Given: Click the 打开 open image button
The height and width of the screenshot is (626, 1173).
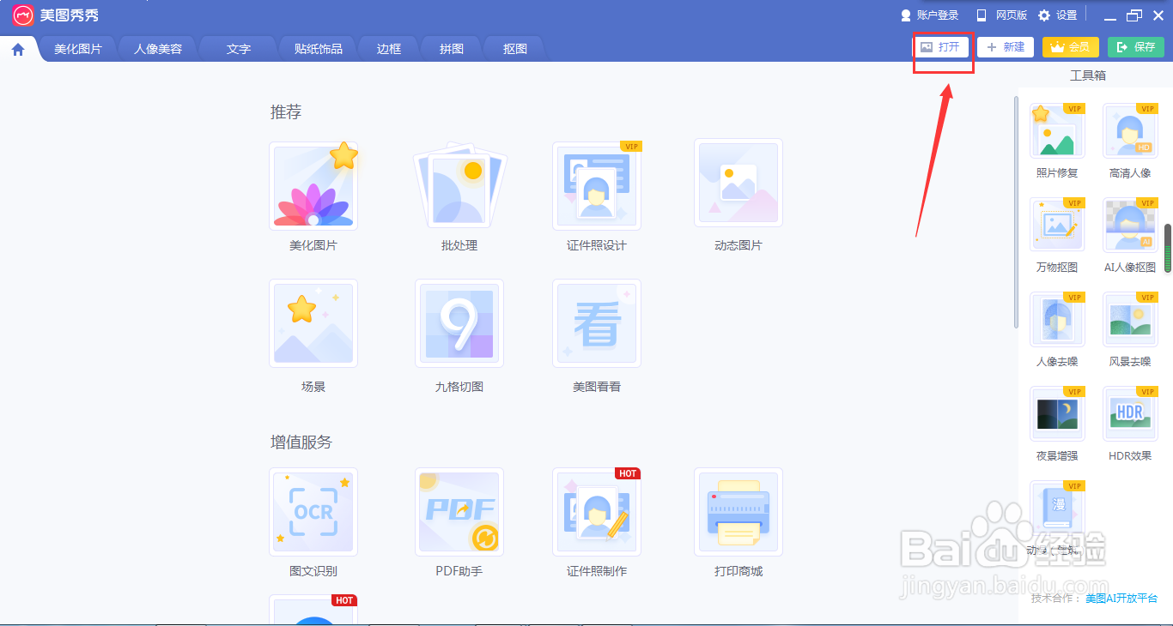Looking at the screenshot, I should [940, 47].
